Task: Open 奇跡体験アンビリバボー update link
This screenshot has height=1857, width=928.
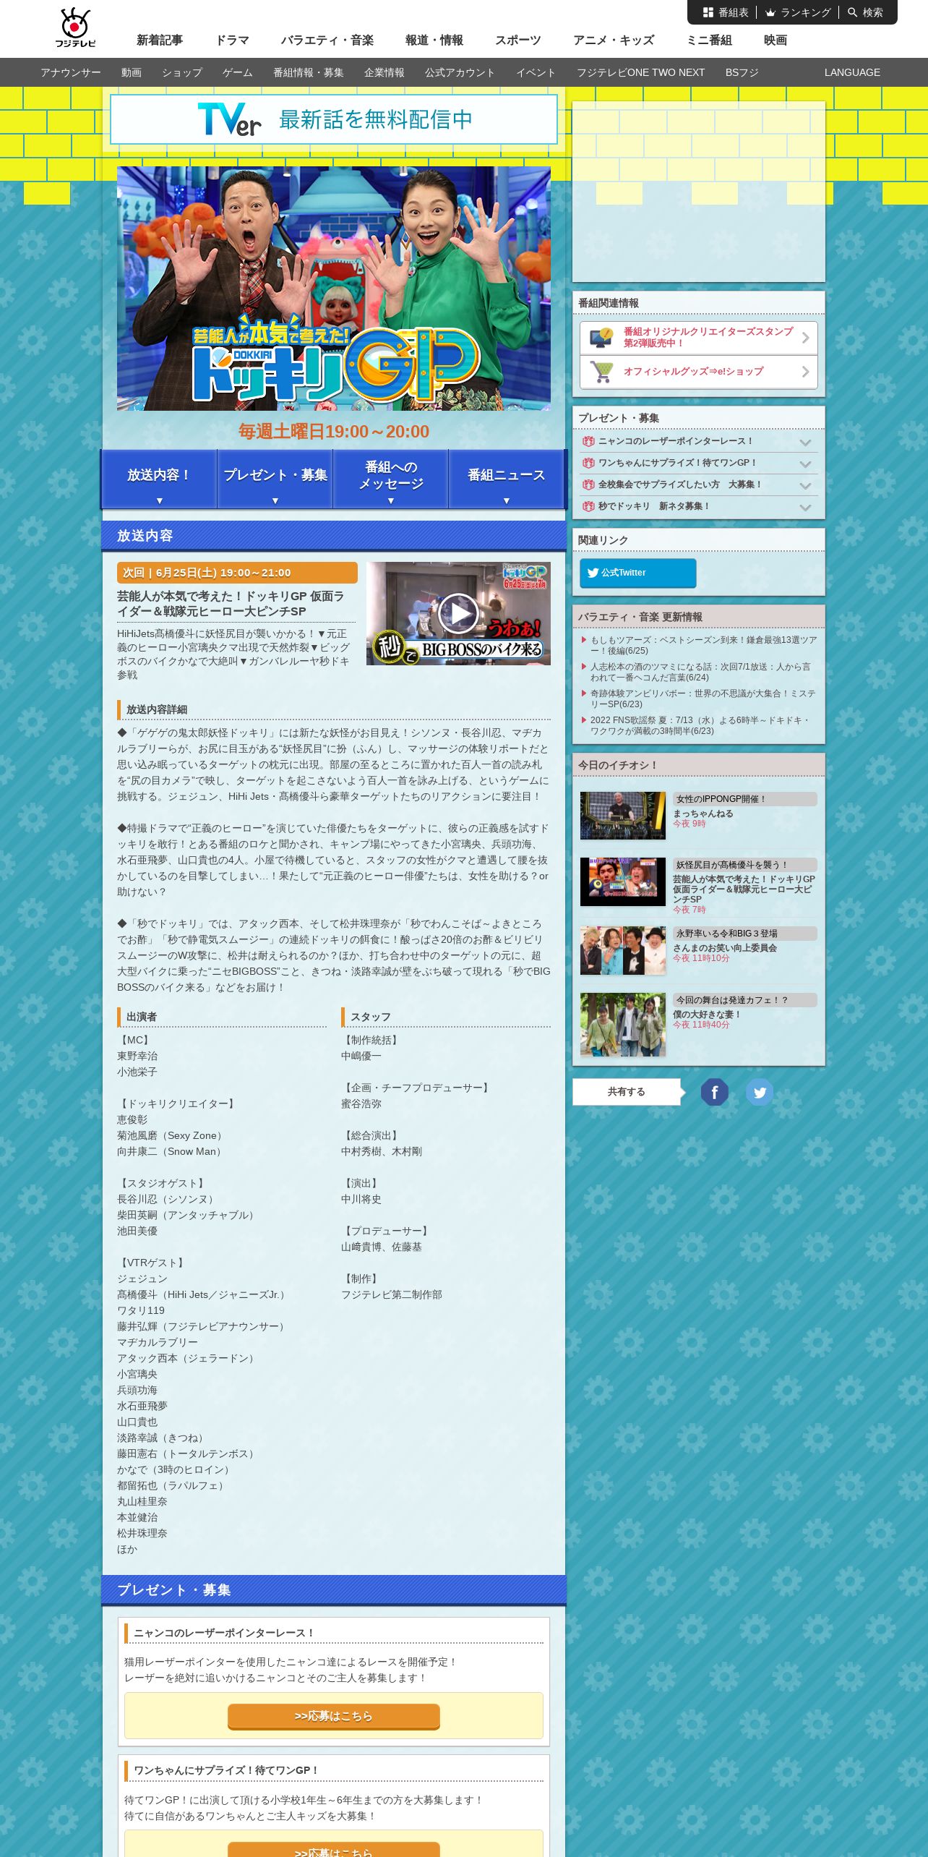Action: [703, 699]
